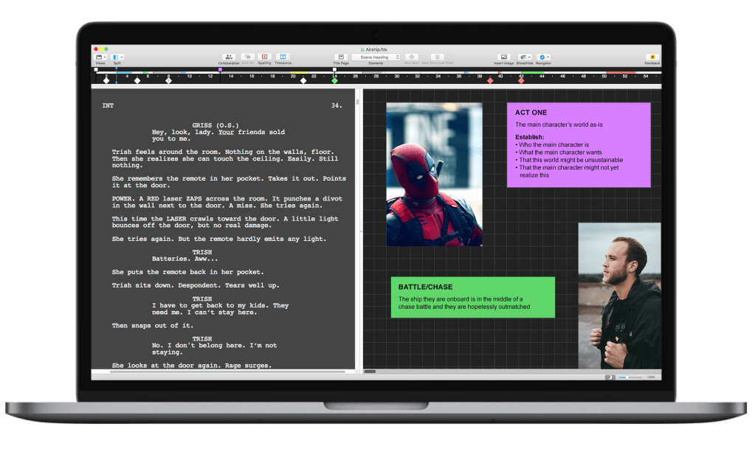Viewport: 755px width, 457px height.
Task: Open the Scene Heading elements dropdown
Action: pos(376,57)
